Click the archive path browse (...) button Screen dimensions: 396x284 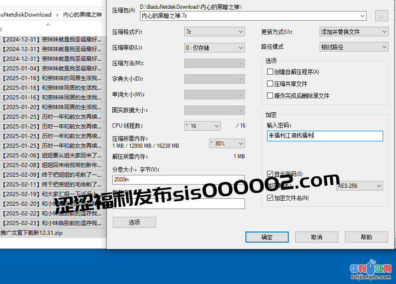381,16
